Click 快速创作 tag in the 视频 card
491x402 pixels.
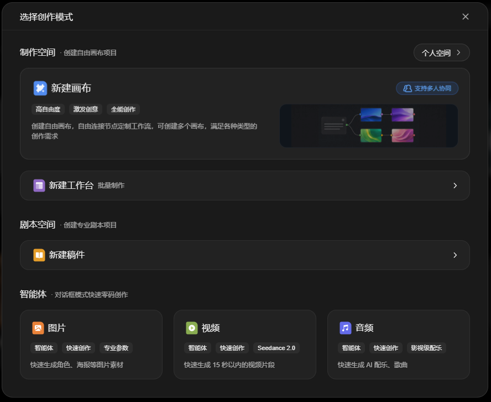(232, 348)
